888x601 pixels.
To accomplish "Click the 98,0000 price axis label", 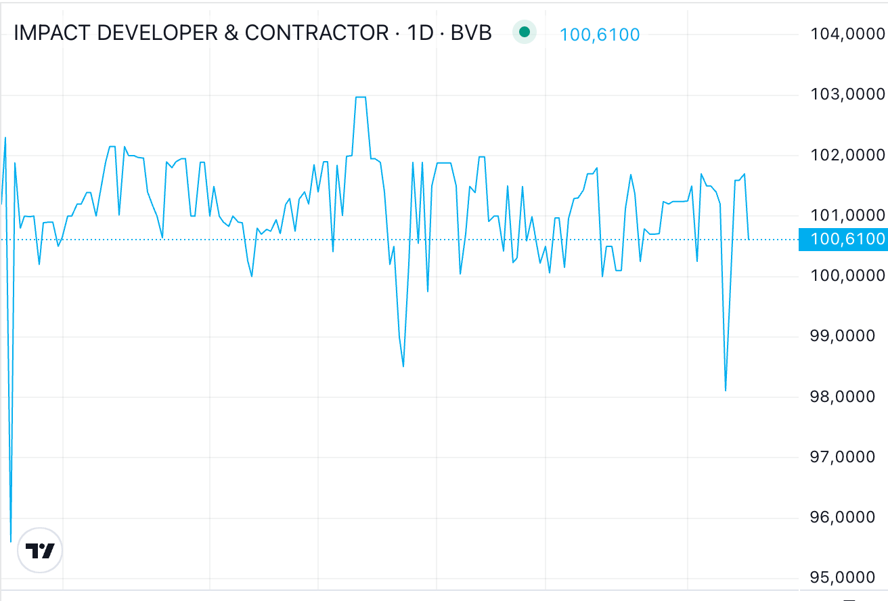I will tap(847, 397).
